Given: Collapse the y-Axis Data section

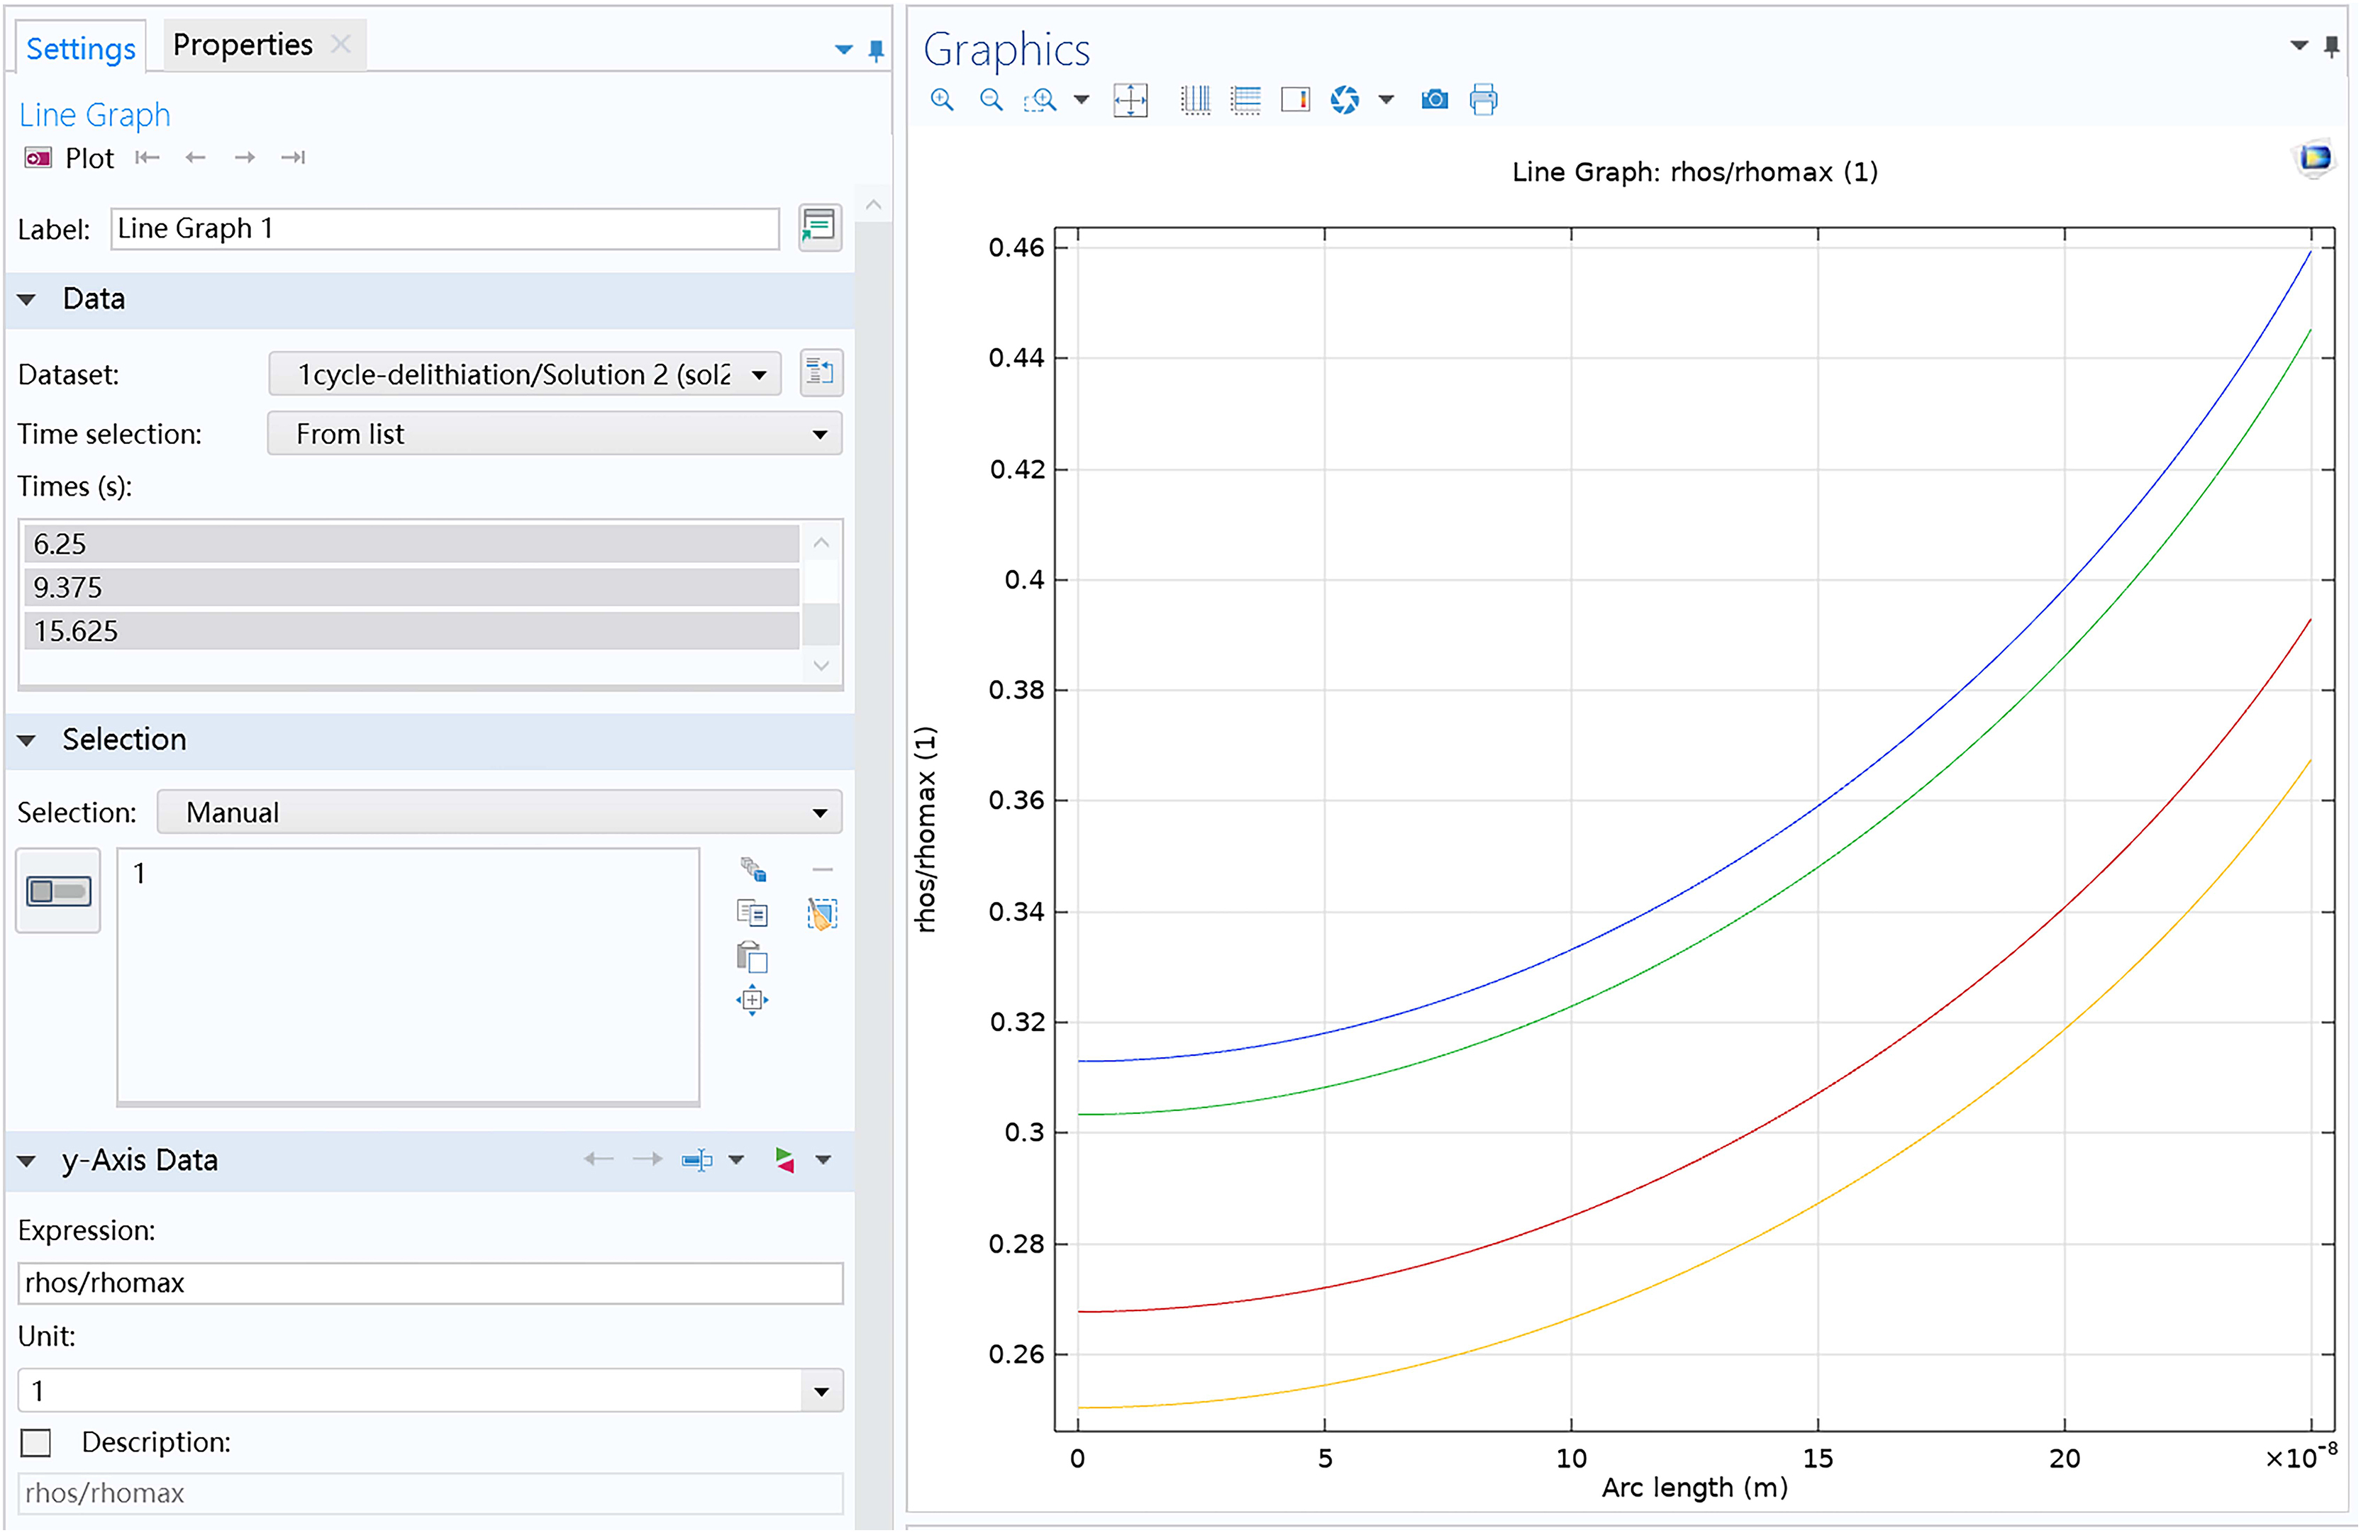Looking at the screenshot, I should tap(28, 1160).
